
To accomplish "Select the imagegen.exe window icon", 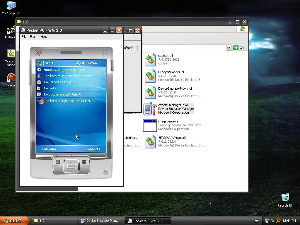I will tap(150, 125).
